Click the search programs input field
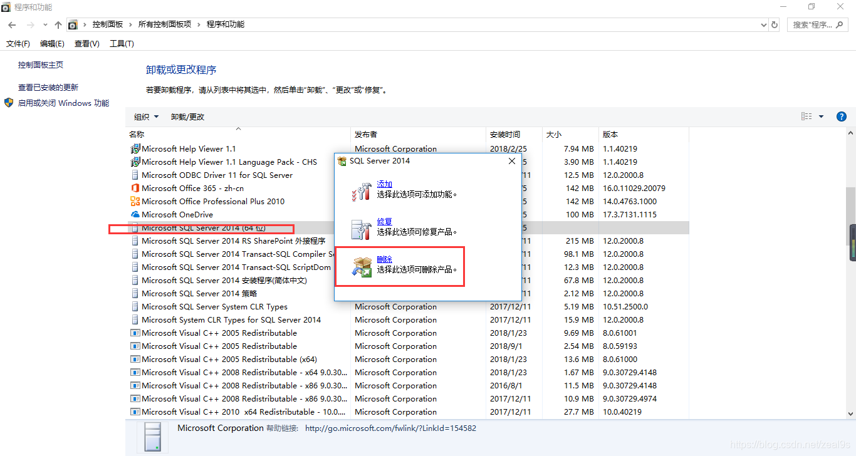The width and height of the screenshot is (856, 456). 817,25
